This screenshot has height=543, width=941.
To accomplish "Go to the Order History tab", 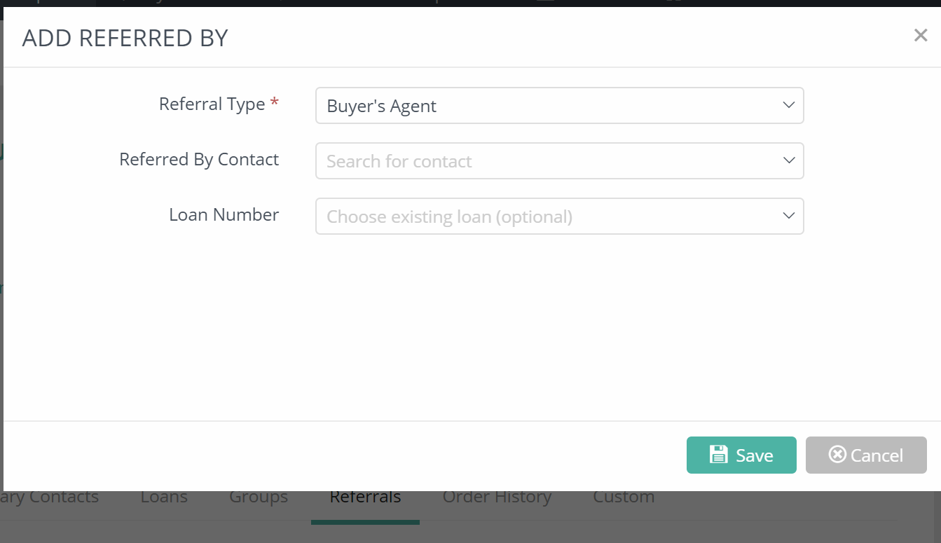I will coord(497,497).
